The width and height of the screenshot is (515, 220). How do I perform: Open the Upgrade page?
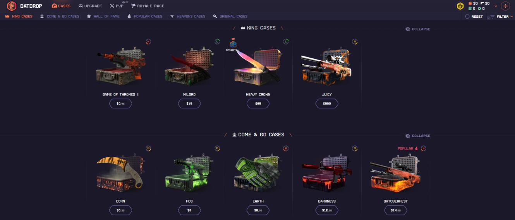90,6
